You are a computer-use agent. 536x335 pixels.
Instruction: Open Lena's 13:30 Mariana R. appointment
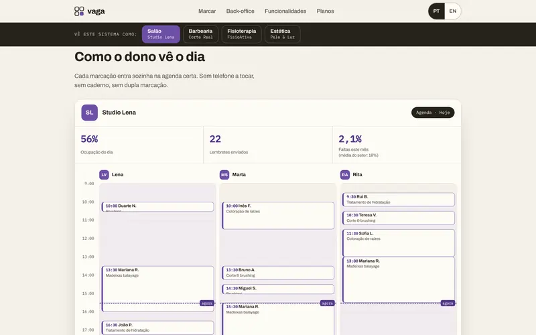click(x=157, y=289)
